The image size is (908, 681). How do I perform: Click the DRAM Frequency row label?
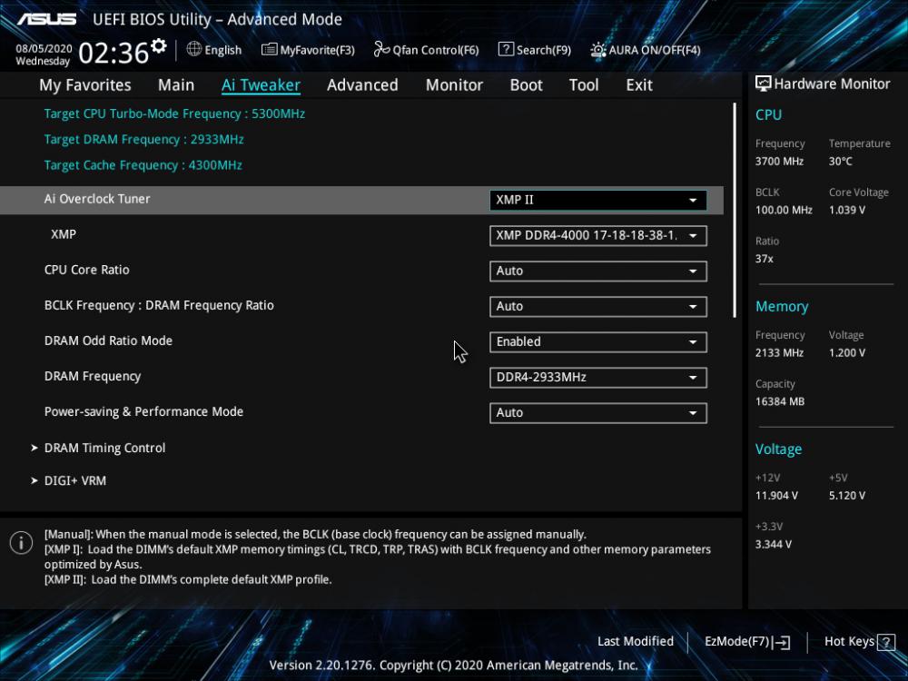93,377
